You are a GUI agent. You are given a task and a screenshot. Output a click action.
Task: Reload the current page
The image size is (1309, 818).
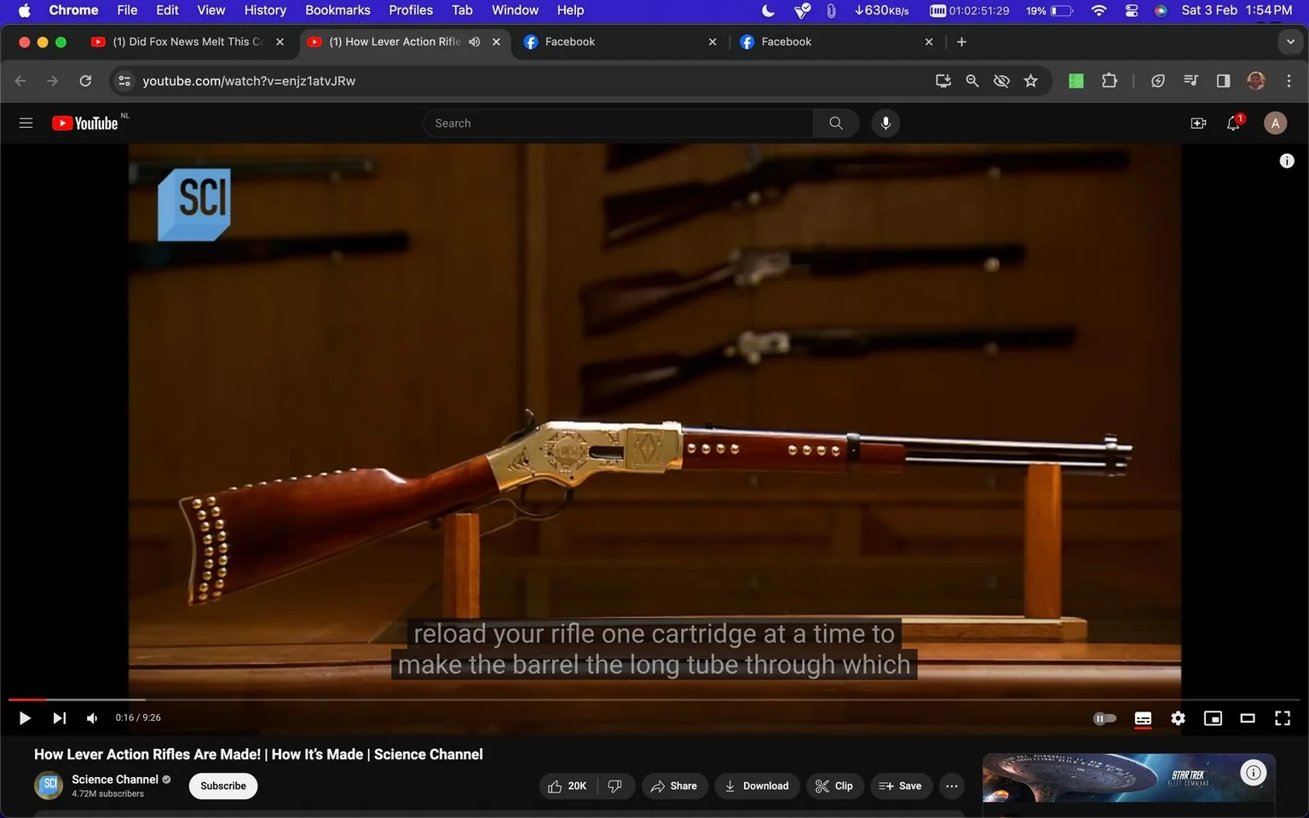tap(85, 81)
